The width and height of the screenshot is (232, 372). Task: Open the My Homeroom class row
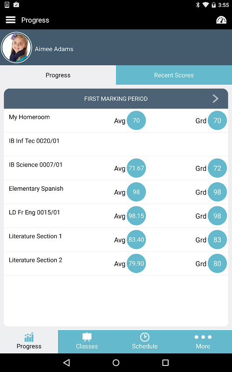tap(116, 120)
